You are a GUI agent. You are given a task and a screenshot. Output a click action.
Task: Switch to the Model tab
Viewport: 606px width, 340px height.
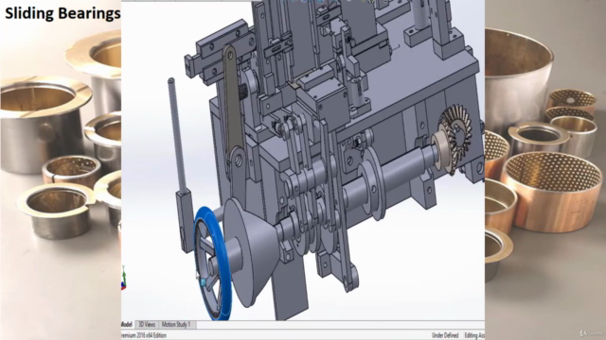click(127, 325)
